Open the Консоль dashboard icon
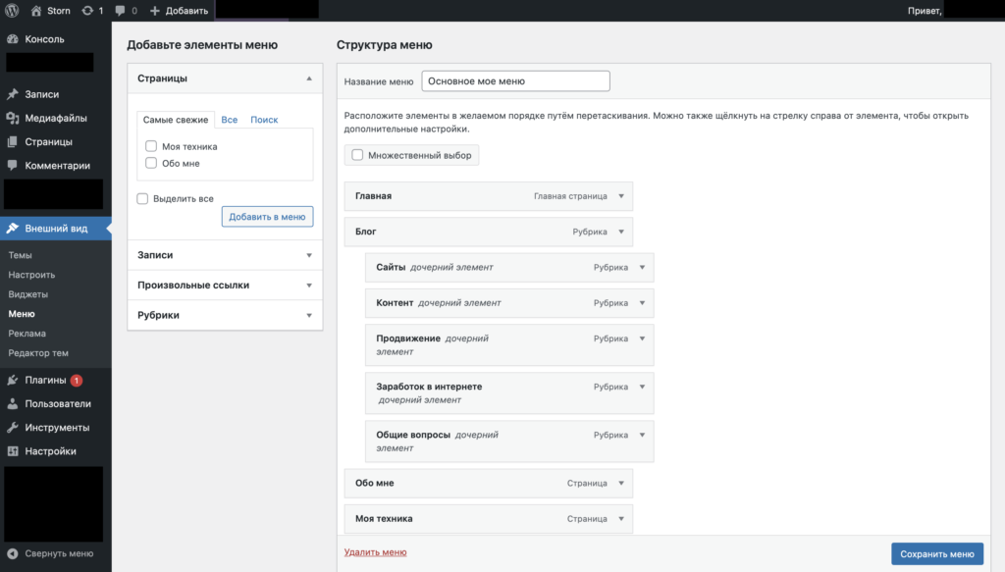 tap(12, 39)
